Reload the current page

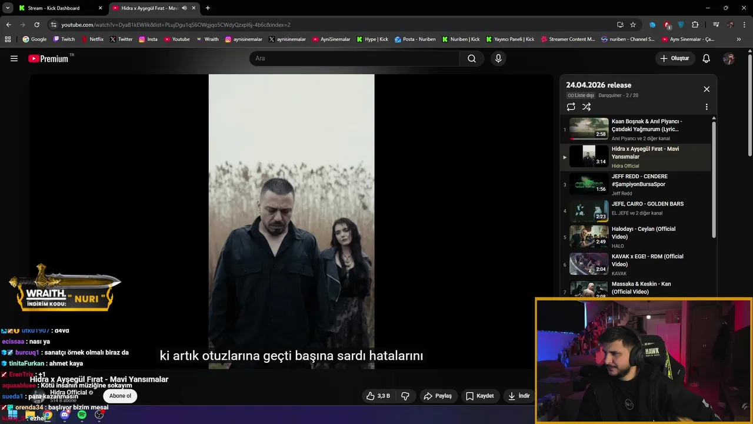coord(36,25)
